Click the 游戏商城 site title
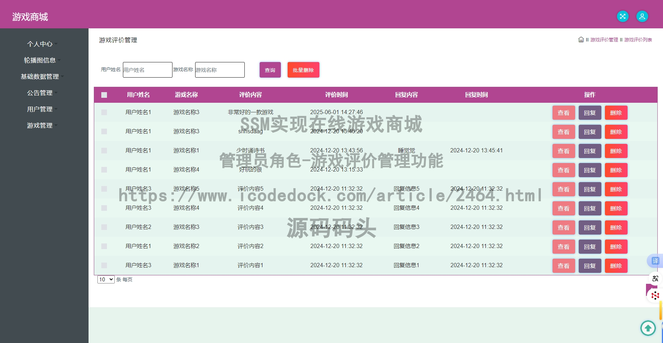 30,17
